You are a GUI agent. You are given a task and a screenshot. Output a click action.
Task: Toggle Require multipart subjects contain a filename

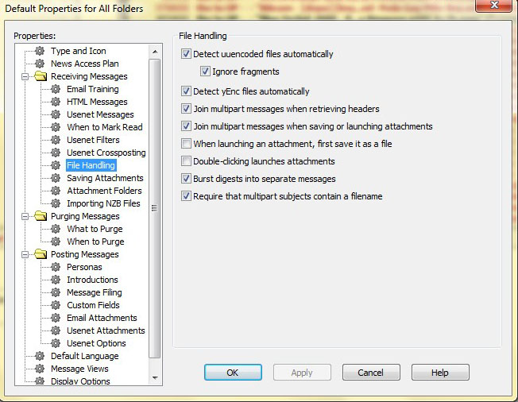186,196
